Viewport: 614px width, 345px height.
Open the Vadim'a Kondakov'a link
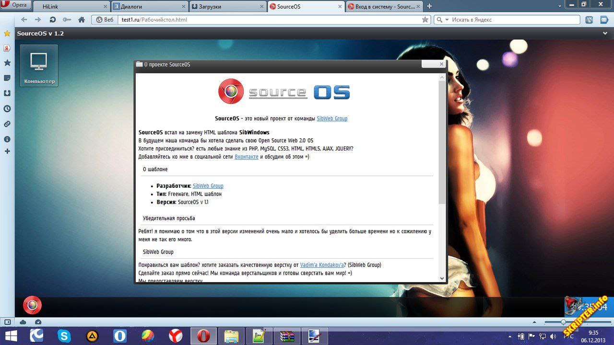tap(322, 265)
